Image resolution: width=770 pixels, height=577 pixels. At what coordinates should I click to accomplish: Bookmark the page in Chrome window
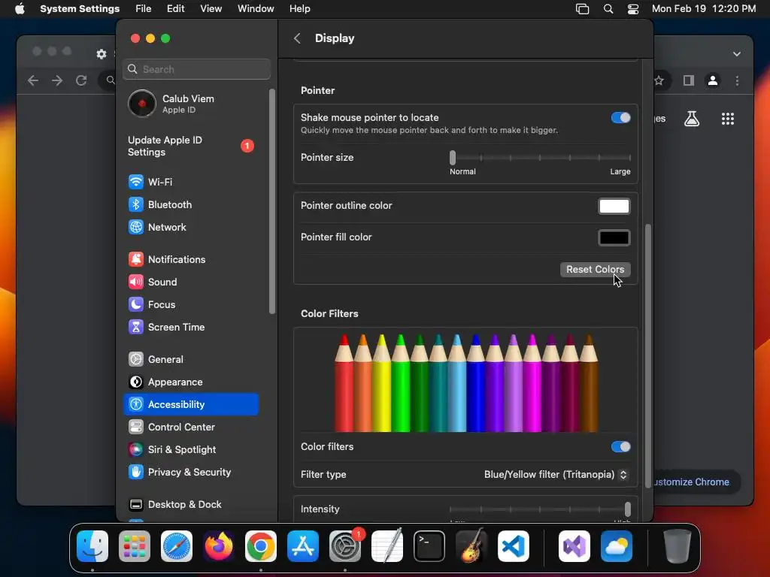(x=659, y=80)
